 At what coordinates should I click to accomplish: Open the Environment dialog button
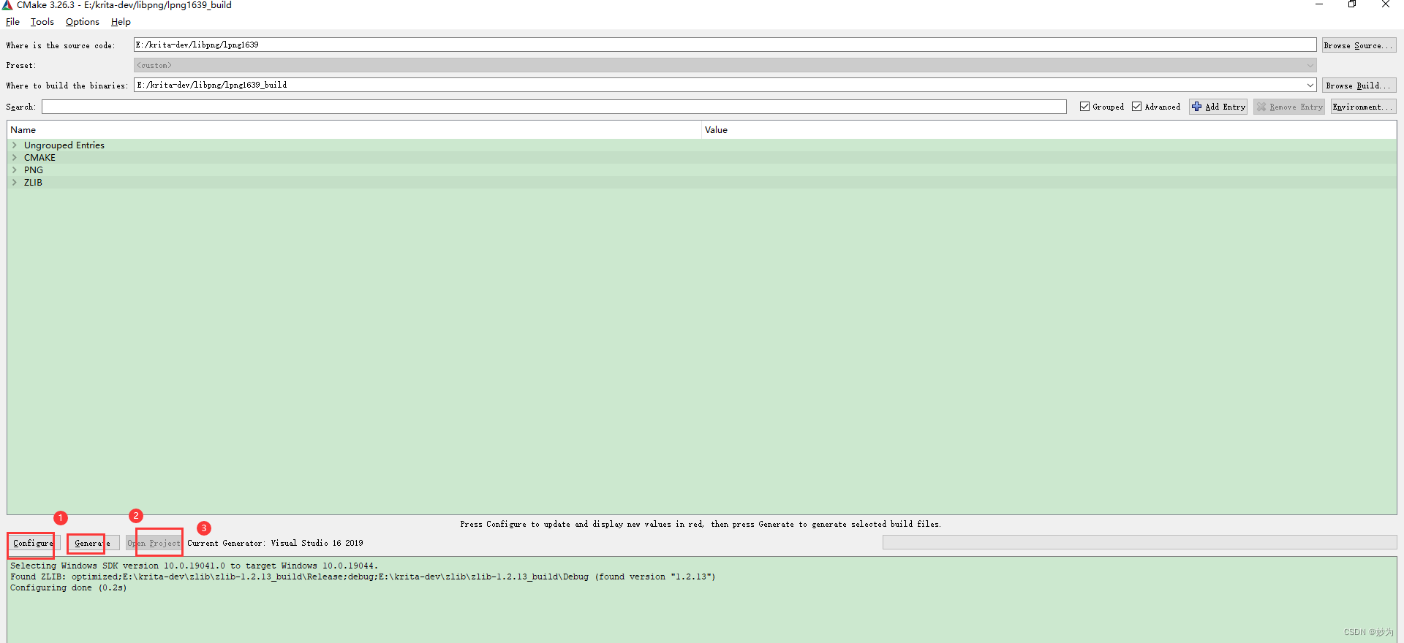pyautogui.click(x=1363, y=107)
